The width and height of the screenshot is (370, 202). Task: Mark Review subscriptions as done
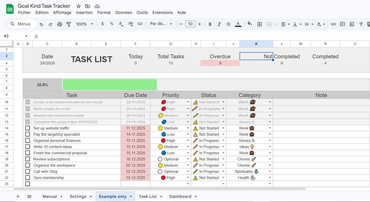coord(27,159)
